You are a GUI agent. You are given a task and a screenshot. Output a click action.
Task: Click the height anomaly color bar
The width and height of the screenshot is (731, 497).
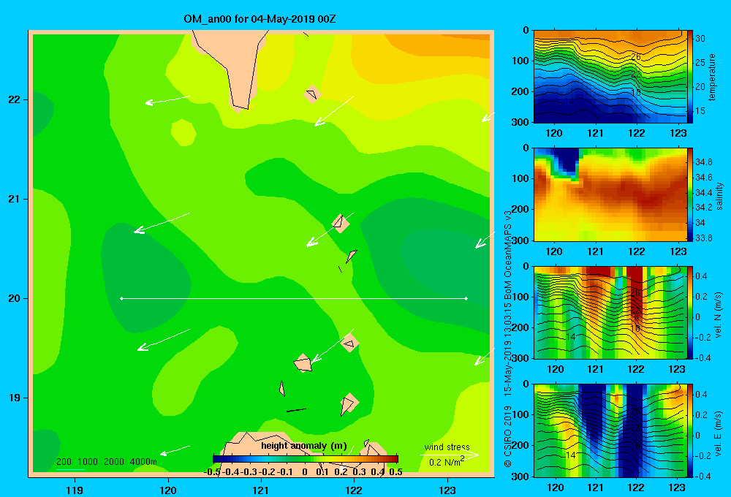(306, 459)
